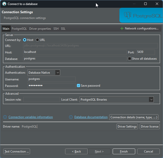The width and height of the screenshot is (163, 158).
Task: Click the Test Connection button
Action: 17,152
